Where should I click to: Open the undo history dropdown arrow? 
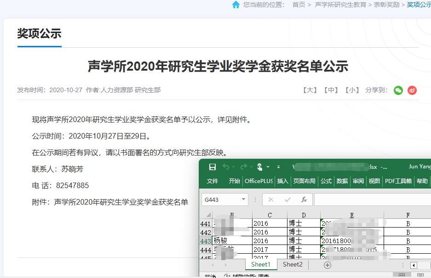[x=234, y=167]
